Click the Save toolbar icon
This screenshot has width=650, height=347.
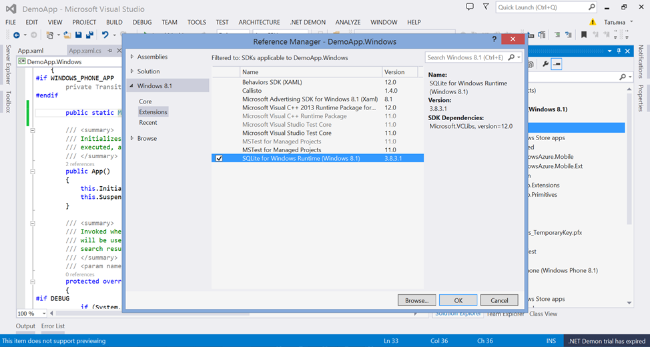point(78,35)
